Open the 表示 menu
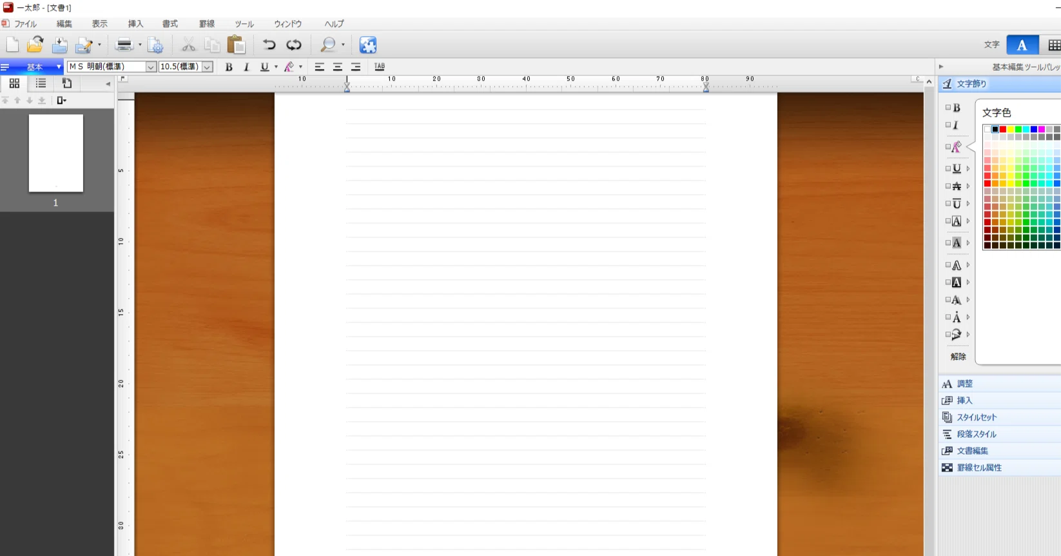 tap(99, 24)
